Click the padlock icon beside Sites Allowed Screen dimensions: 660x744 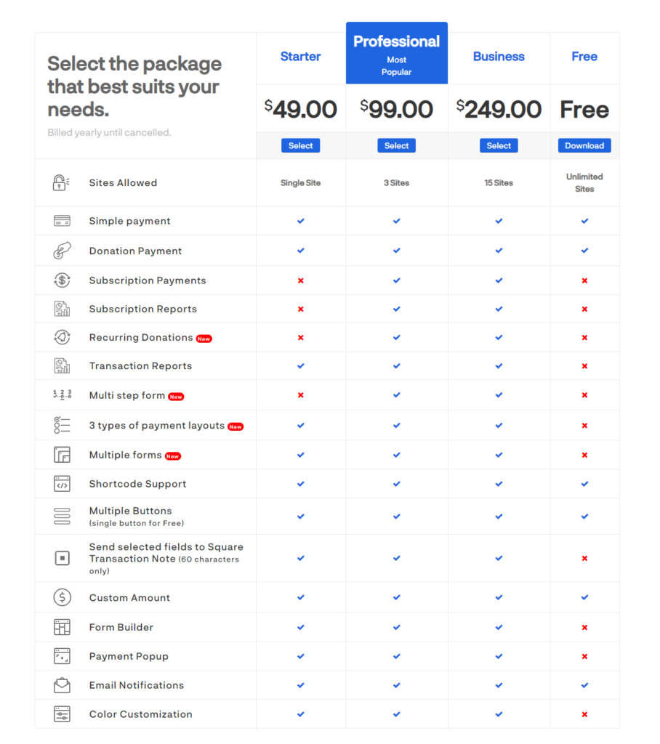click(62, 182)
